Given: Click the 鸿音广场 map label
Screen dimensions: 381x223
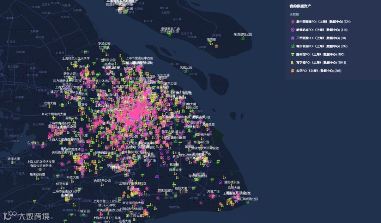Looking at the screenshot, I should pos(213,191).
